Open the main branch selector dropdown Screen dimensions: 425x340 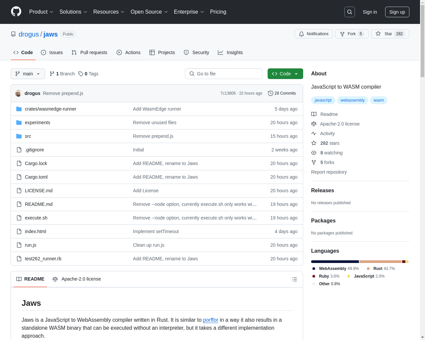tap(28, 74)
